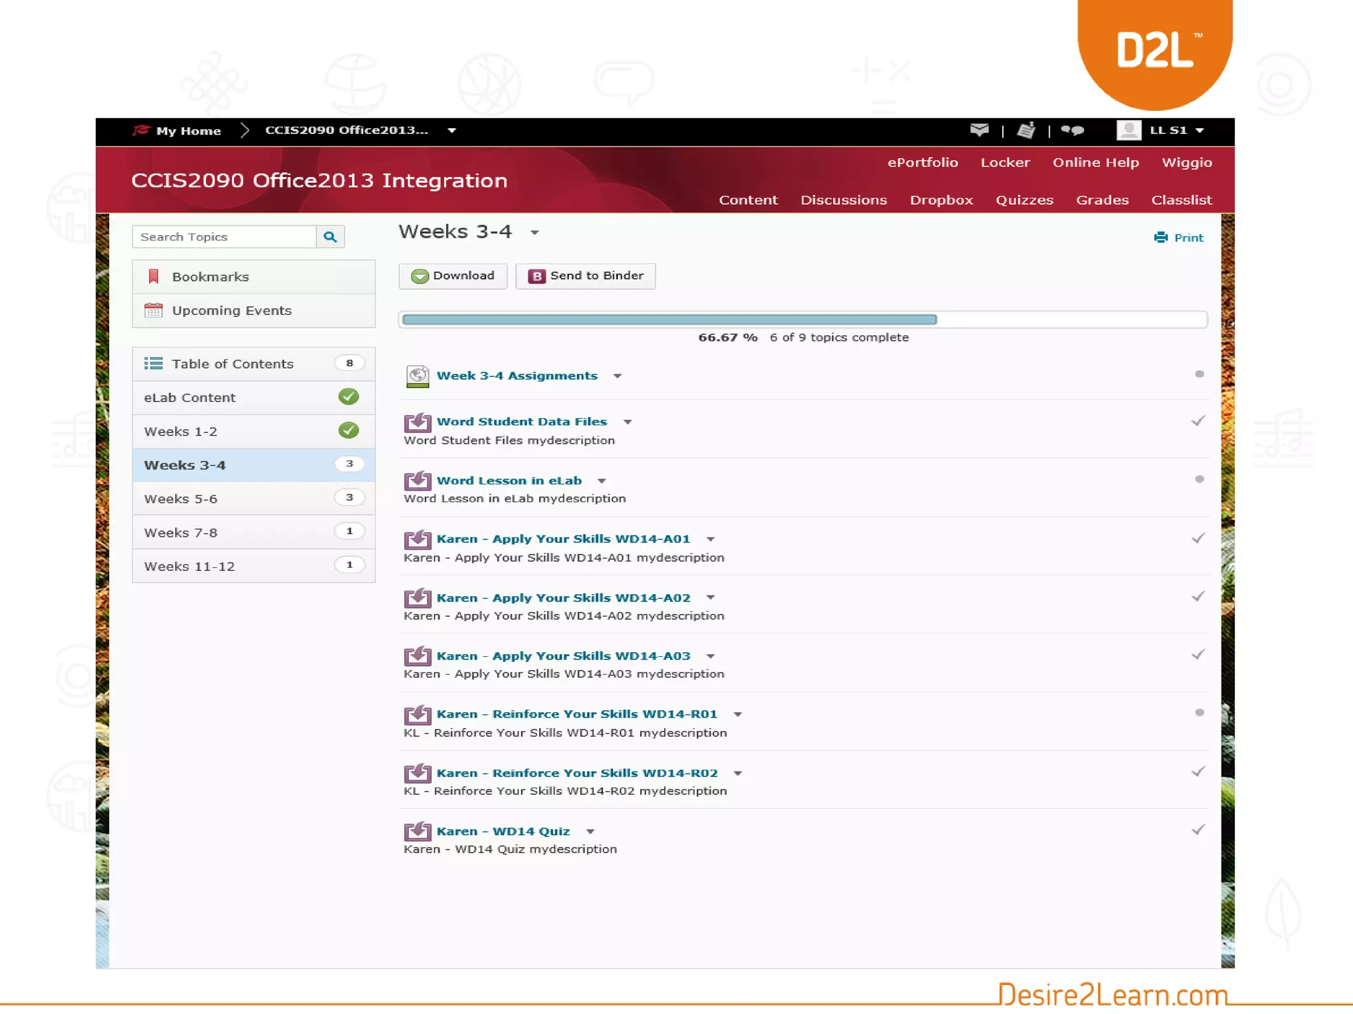This screenshot has height=1014, width=1353.
Task: Open the Grades navigation tab
Action: tap(1102, 200)
